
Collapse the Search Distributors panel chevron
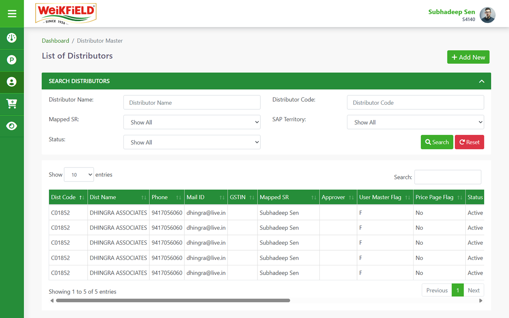(x=481, y=81)
